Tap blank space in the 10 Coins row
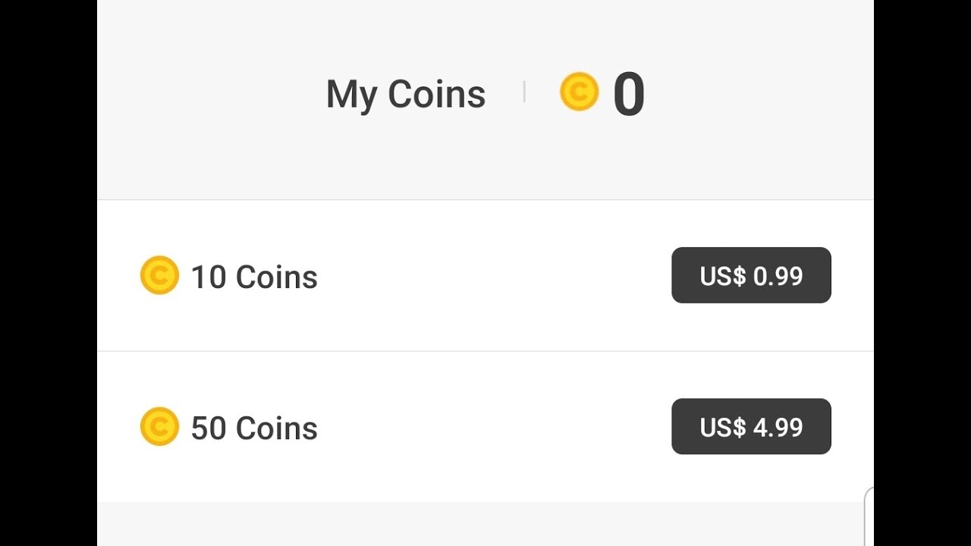The width and height of the screenshot is (971, 546). pyautogui.click(x=493, y=276)
